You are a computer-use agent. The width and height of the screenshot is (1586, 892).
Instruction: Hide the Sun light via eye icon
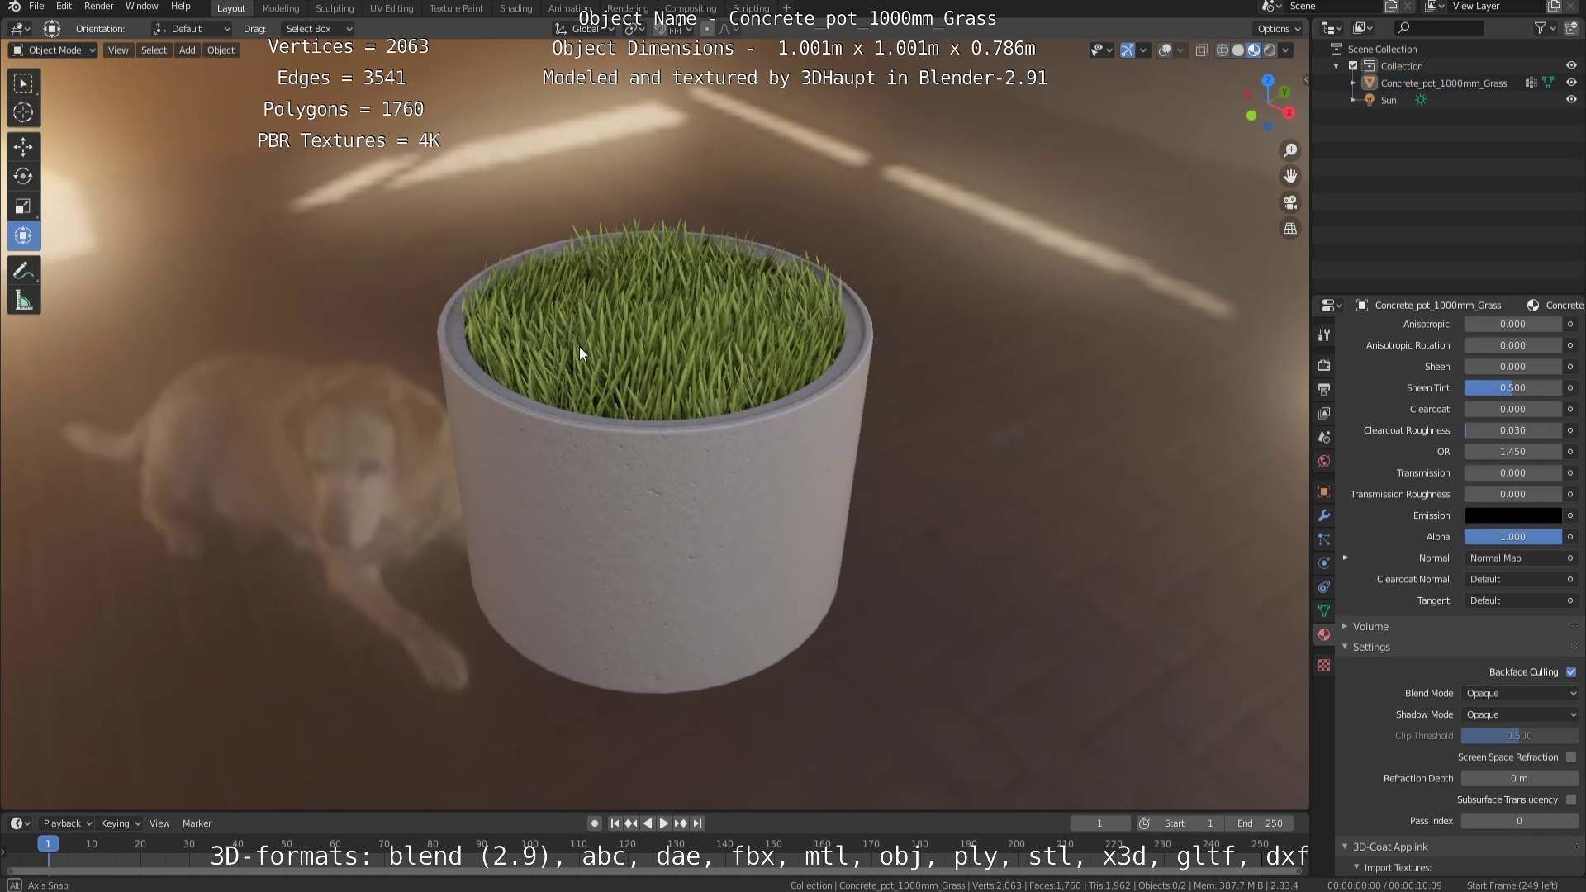(1570, 100)
